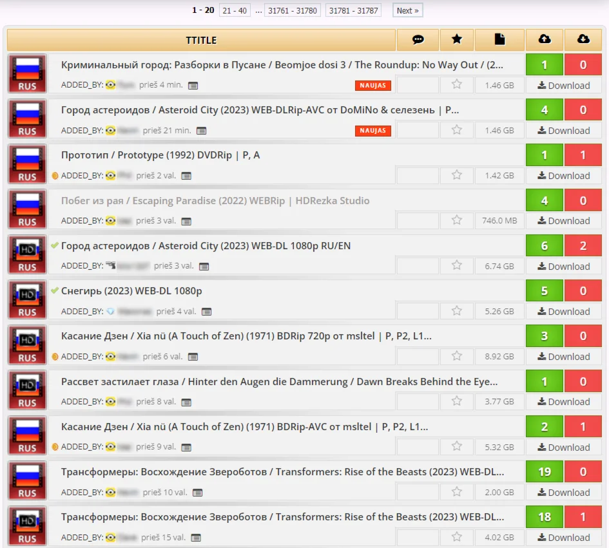
Task: Open details icon in Снегирь row
Action: click(207, 312)
